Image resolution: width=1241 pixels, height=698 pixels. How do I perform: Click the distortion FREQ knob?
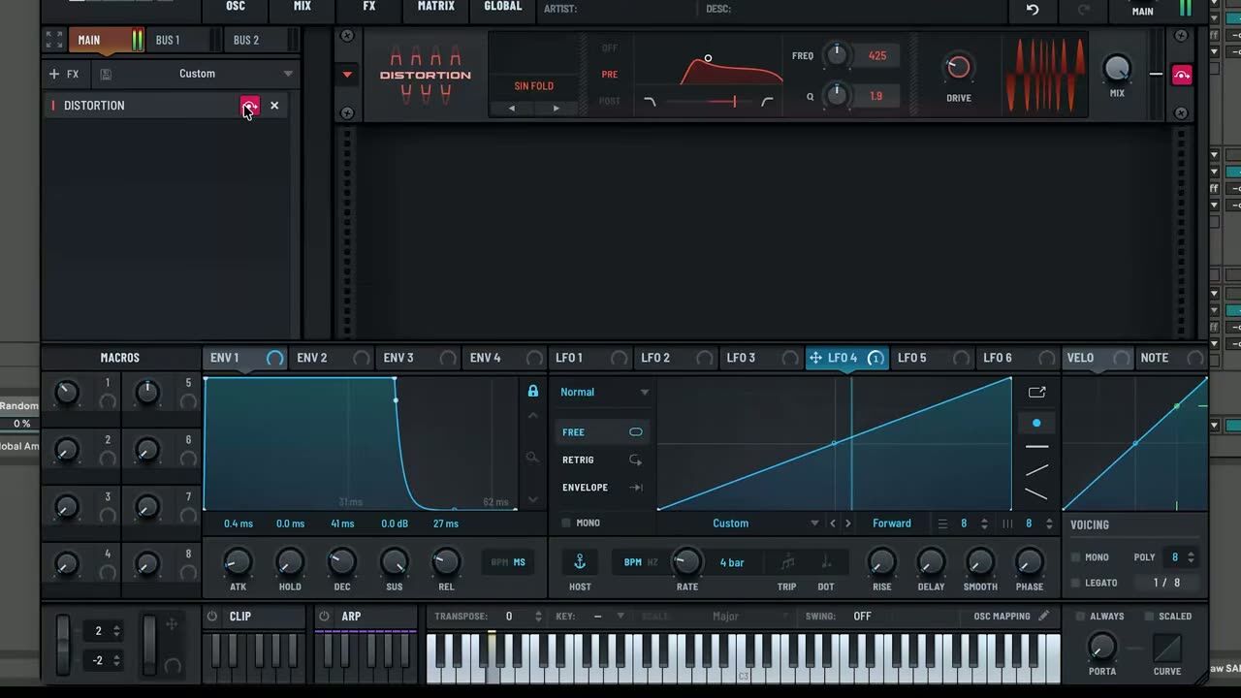[x=836, y=56]
